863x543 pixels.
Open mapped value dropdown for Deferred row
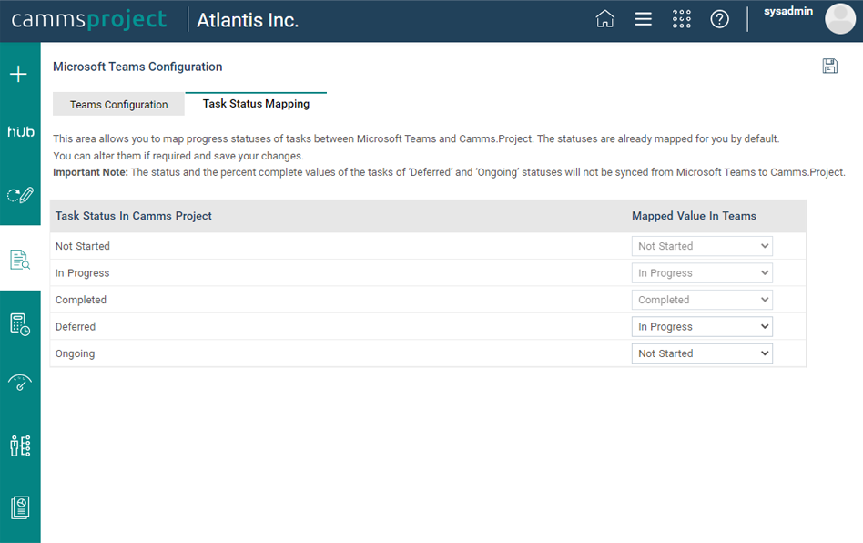pyautogui.click(x=702, y=326)
